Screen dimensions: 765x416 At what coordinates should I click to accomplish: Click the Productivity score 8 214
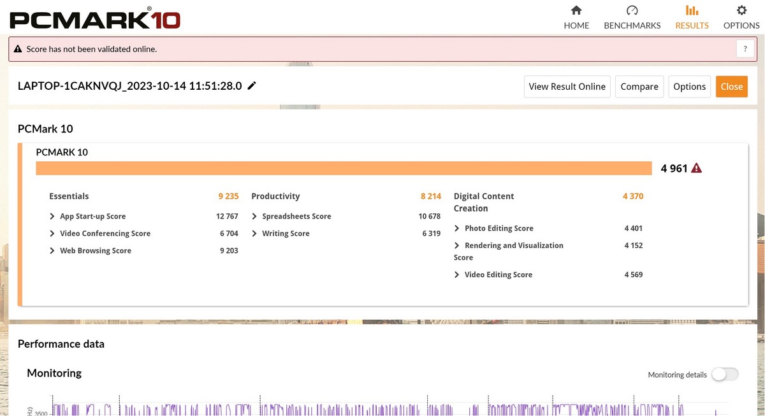point(431,196)
